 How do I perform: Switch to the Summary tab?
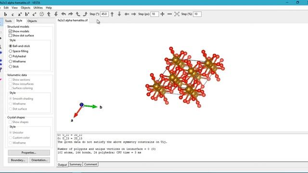(x=76, y=164)
